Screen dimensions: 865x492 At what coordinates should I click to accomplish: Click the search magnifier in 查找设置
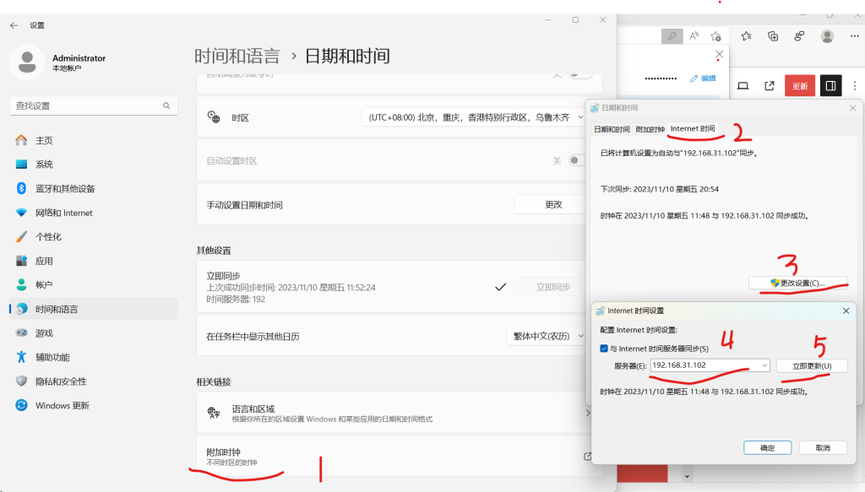pos(166,105)
